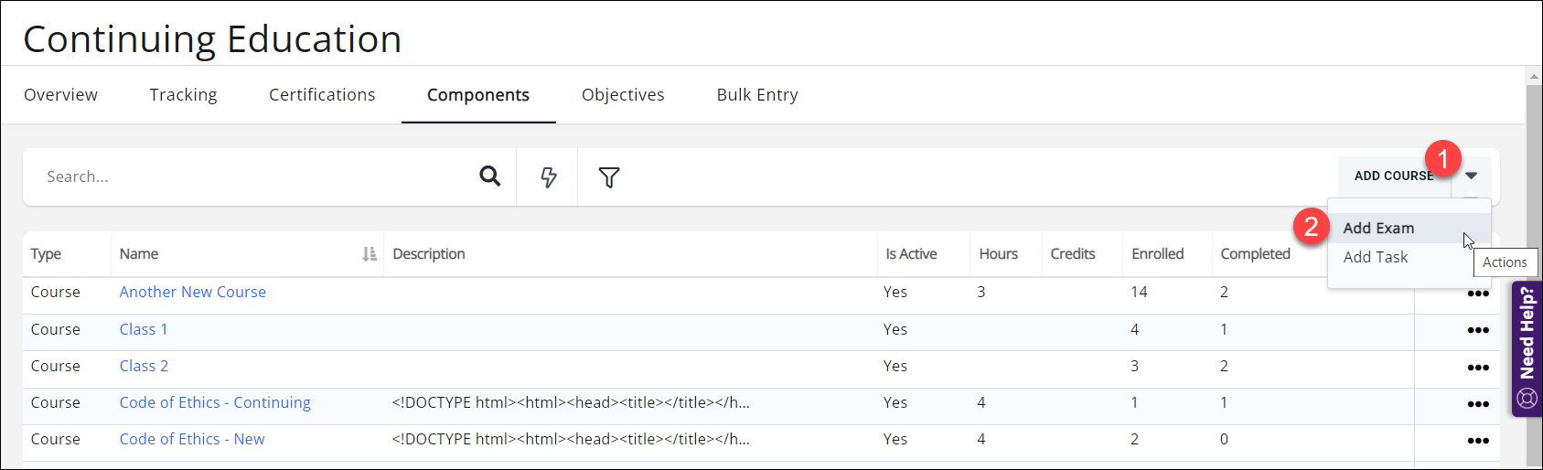Select Add Exam from the dropdown
The image size is (1543, 470).
click(1378, 229)
